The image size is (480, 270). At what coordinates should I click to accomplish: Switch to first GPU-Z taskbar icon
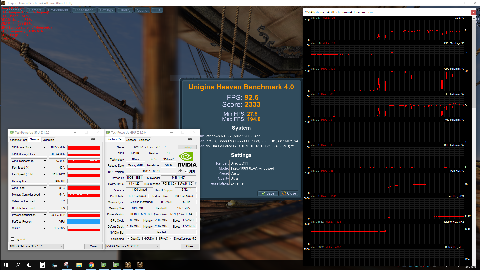(x=104, y=265)
